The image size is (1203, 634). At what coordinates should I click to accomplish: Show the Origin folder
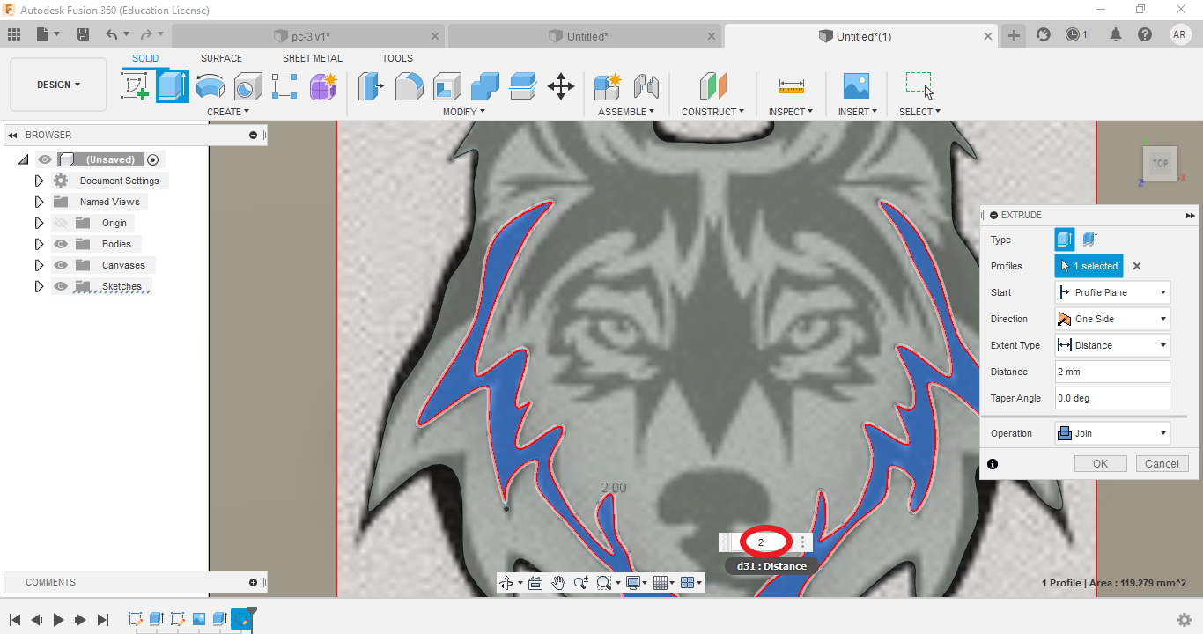click(x=61, y=223)
